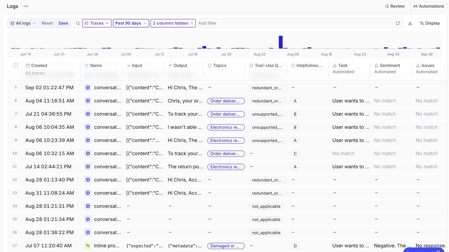Change the Past 90 days time range

coord(131,23)
